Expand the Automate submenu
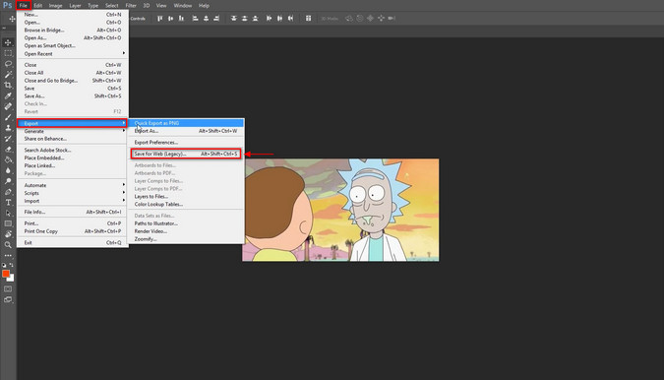This screenshot has width=664, height=380. [73, 185]
